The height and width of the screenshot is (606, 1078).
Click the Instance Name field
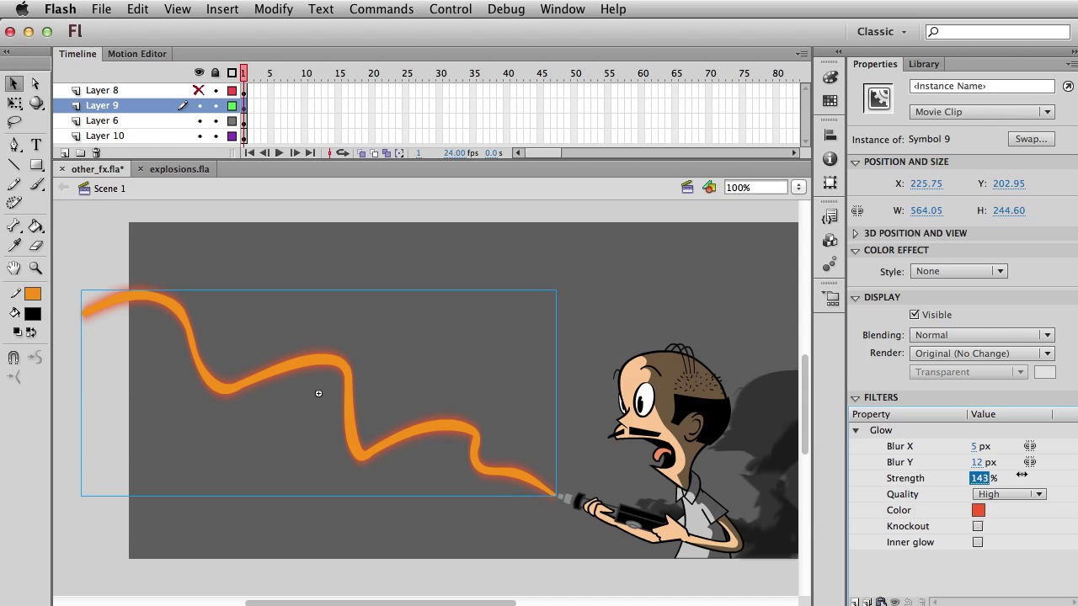click(x=982, y=86)
